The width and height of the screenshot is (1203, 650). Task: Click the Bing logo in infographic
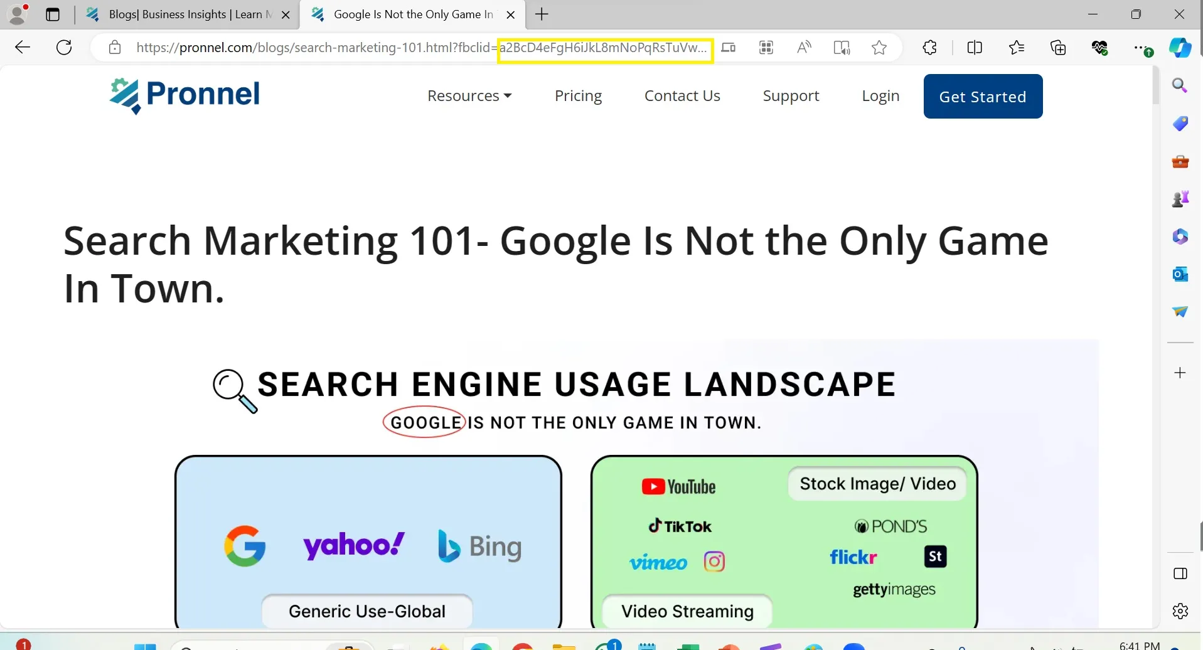pos(479,546)
